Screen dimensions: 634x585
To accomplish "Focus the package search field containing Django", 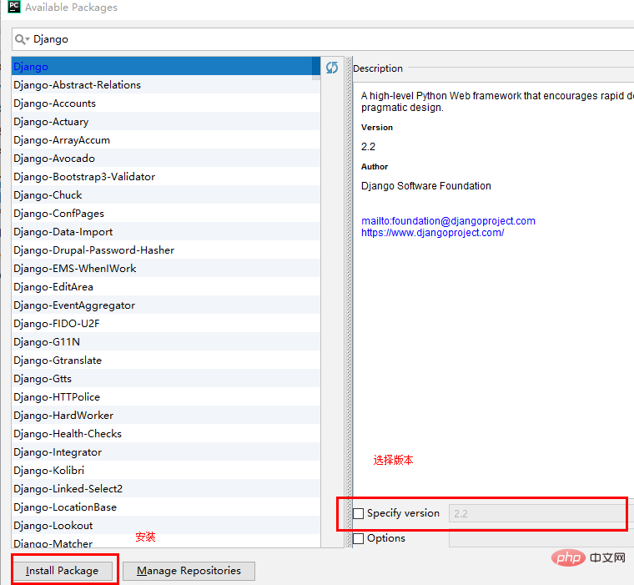I will 323,39.
